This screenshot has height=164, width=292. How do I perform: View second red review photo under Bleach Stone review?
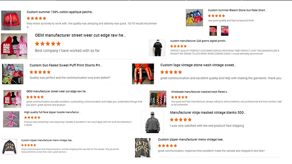[x=225, y=31]
